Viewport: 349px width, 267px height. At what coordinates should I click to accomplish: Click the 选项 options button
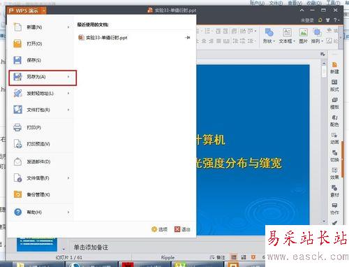tap(159, 229)
